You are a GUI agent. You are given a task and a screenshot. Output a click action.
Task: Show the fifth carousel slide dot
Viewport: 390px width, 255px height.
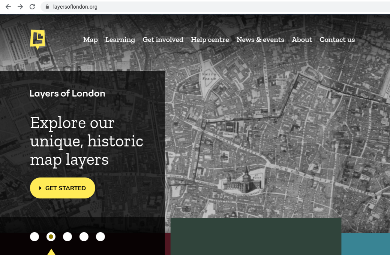(x=100, y=237)
